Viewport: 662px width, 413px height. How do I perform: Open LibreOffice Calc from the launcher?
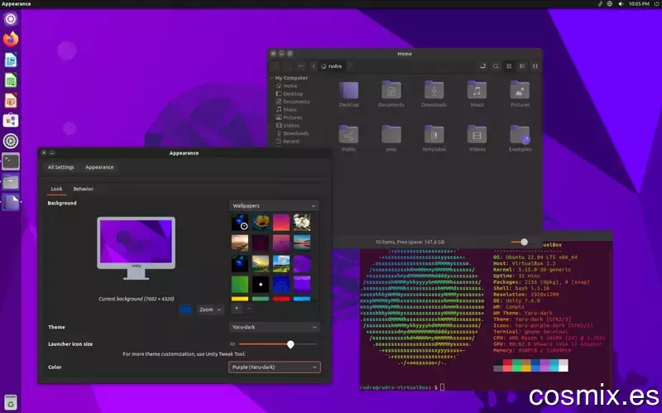click(x=11, y=80)
